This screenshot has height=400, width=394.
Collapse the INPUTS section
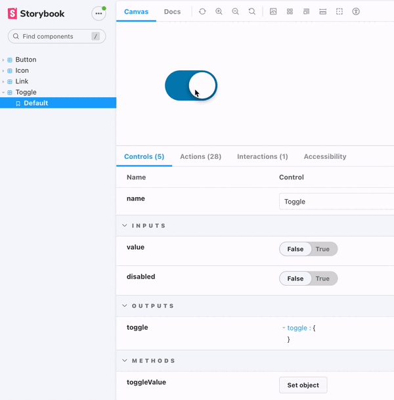(x=125, y=225)
